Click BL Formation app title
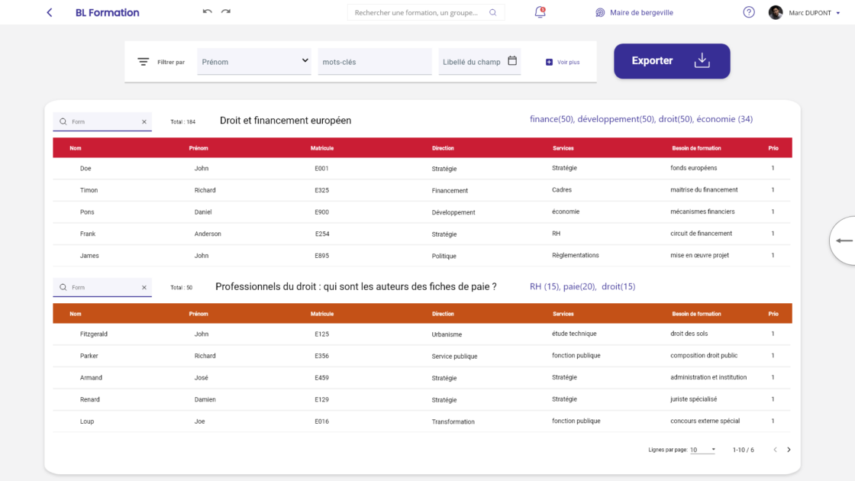 tap(108, 12)
